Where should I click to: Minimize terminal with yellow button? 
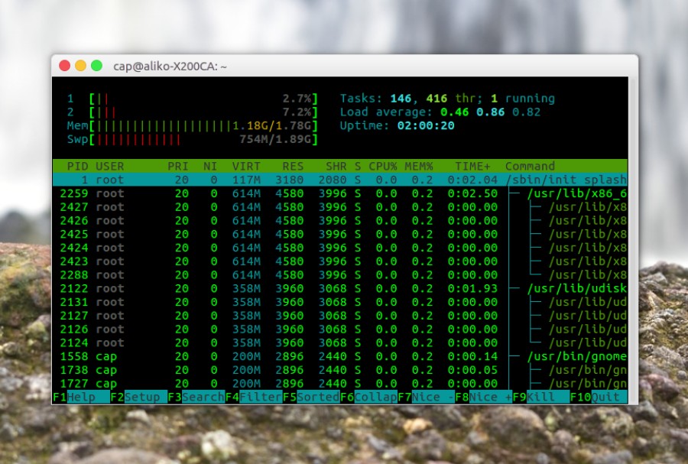click(81, 66)
